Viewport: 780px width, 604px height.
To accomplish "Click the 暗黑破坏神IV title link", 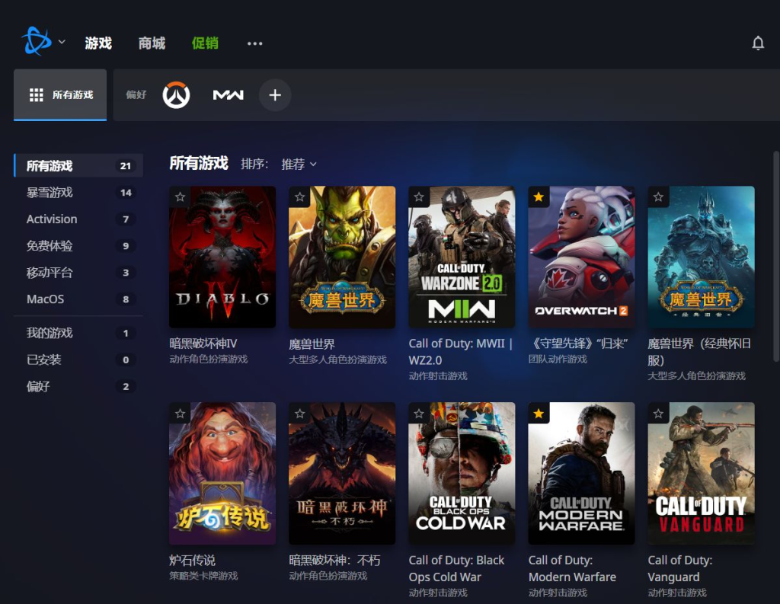I will [203, 344].
